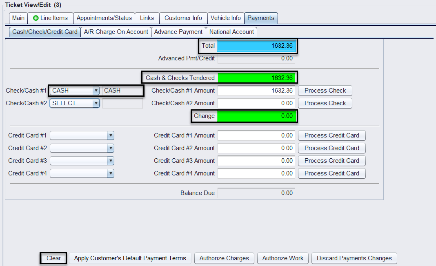Click the Authorize Charges button
The width and height of the screenshot is (436, 266).
(x=224, y=258)
